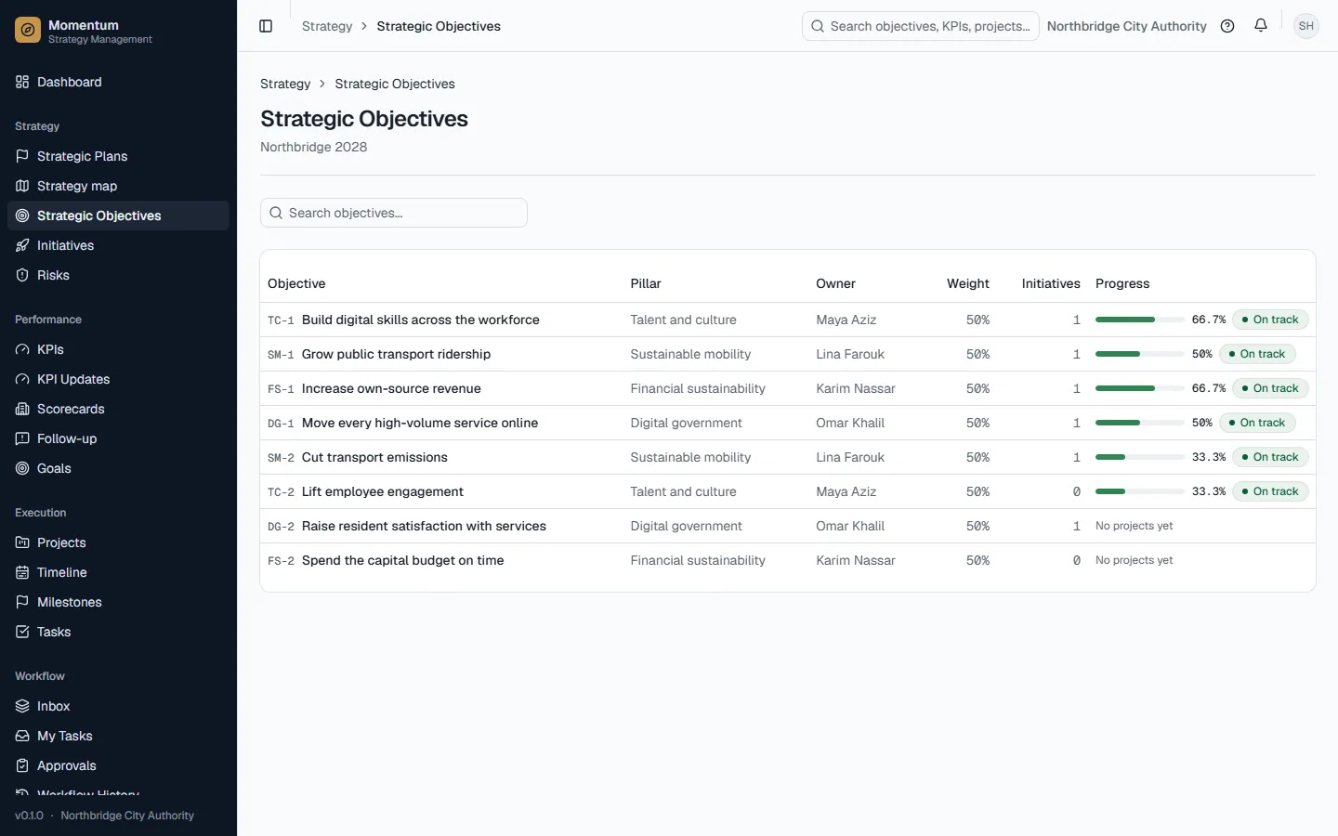This screenshot has height=836, width=1338.
Task: Click the Timeline calendar icon
Action: [22, 572]
